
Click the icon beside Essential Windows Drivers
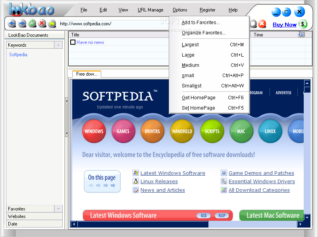224,181
